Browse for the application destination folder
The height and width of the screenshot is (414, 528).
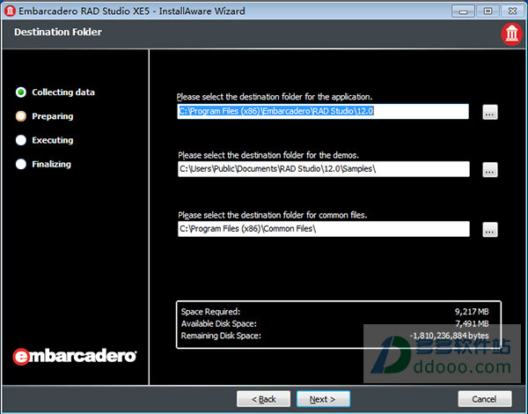tap(490, 112)
